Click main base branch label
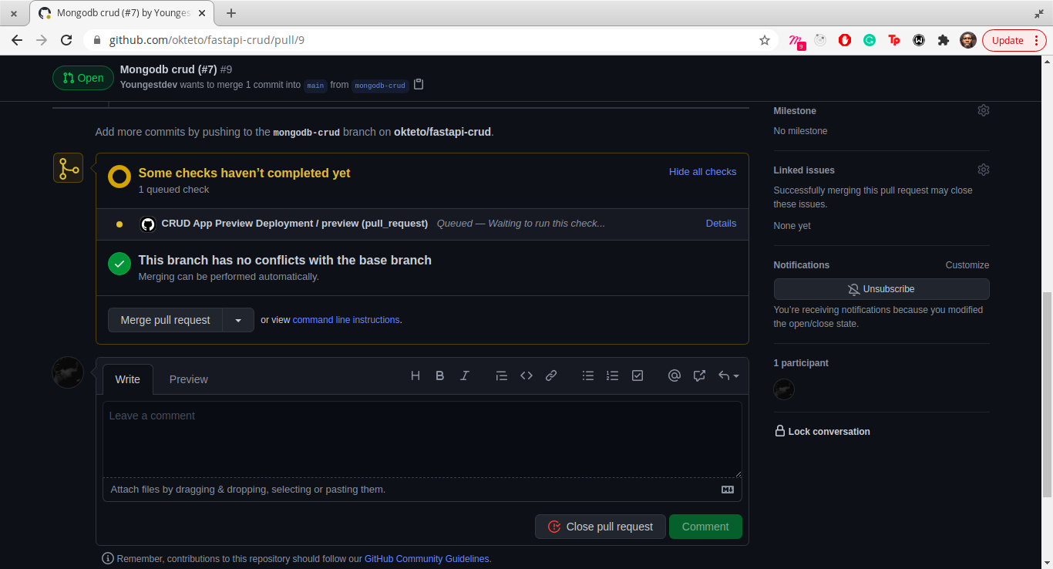The image size is (1053, 569). pos(315,86)
